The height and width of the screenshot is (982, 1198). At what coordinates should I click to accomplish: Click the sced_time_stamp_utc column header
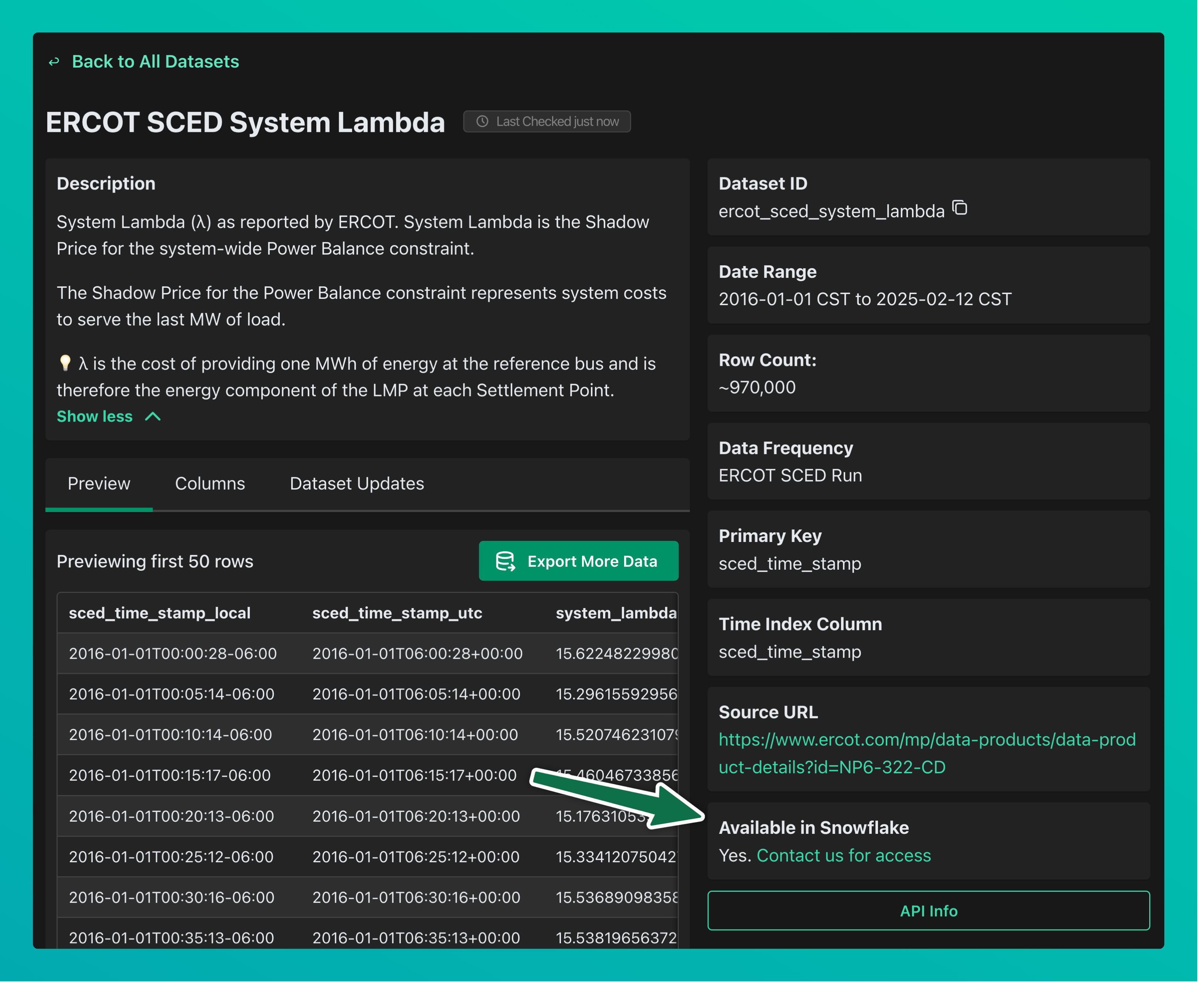pyautogui.click(x=397, y=613)
